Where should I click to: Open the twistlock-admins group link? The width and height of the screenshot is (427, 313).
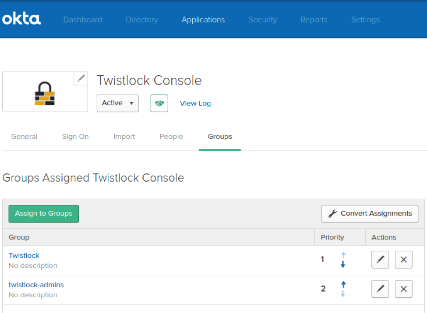click(36, 285)
